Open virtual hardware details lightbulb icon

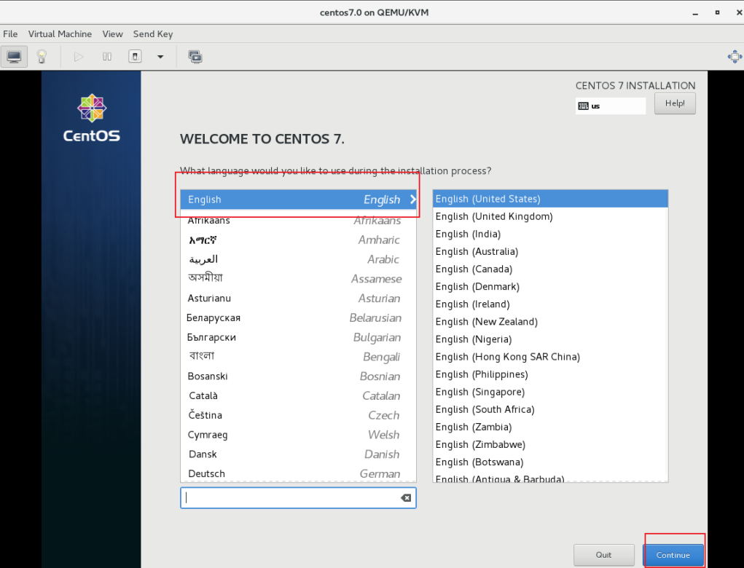[42, 57]
